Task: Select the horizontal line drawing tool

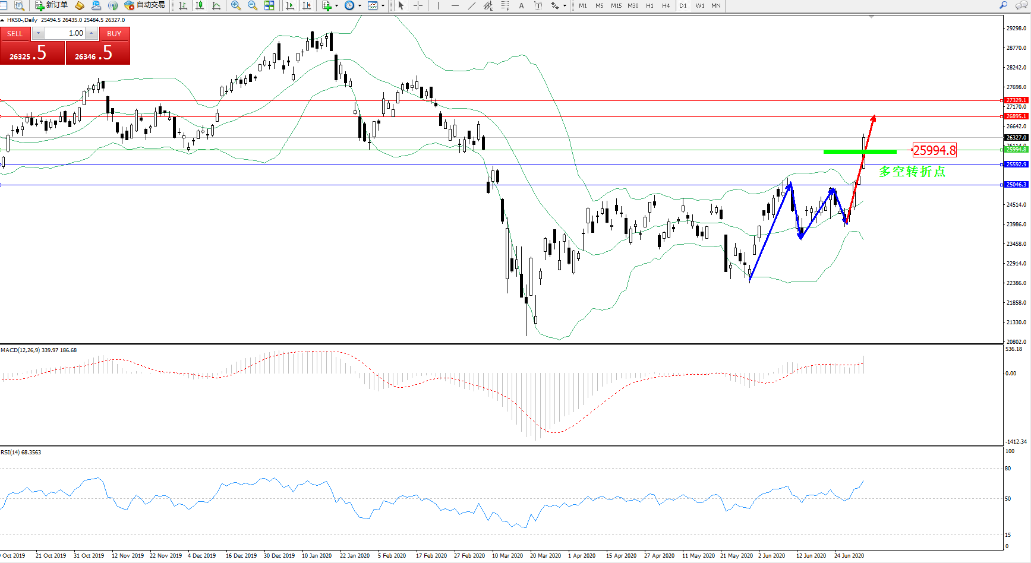Action: point(455,5)
